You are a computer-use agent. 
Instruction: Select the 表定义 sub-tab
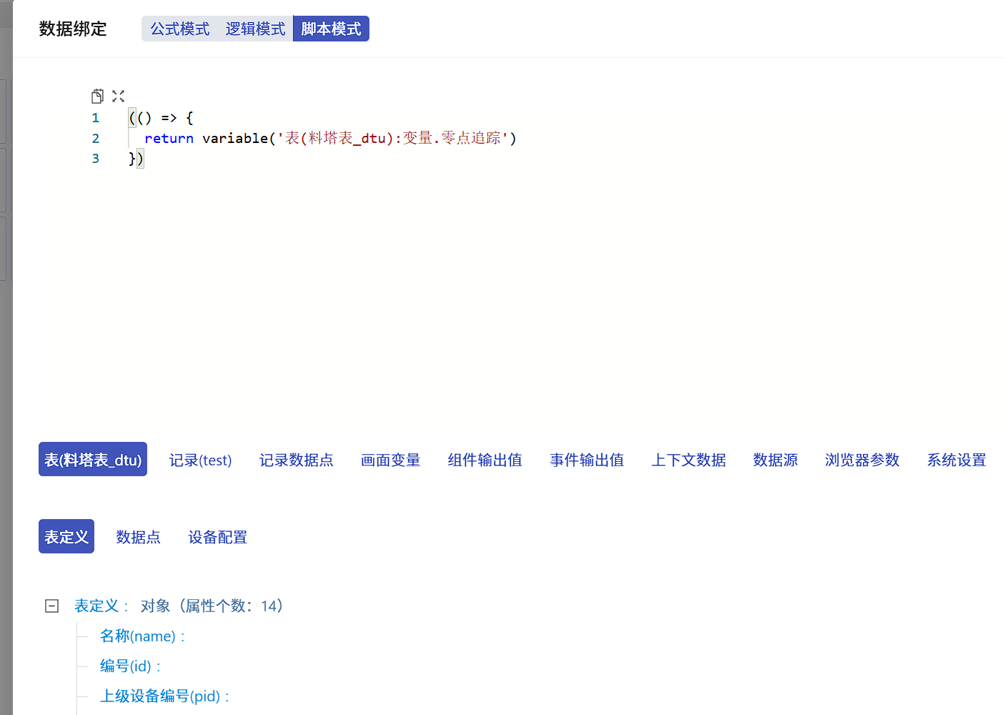coord(66,536)
